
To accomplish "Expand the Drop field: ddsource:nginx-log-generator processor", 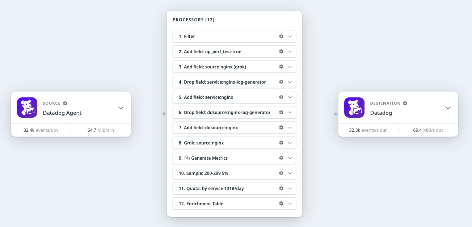I will point(290,112).
